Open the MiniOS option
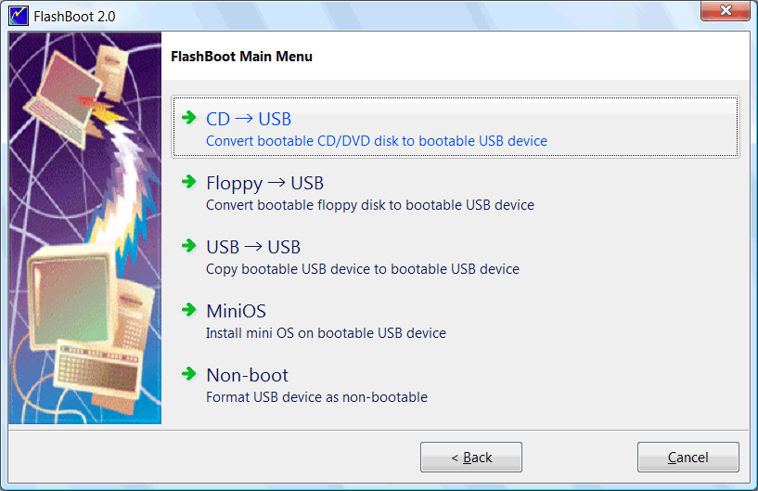Viewport: 758px width, 491px height. pos(236,311)
